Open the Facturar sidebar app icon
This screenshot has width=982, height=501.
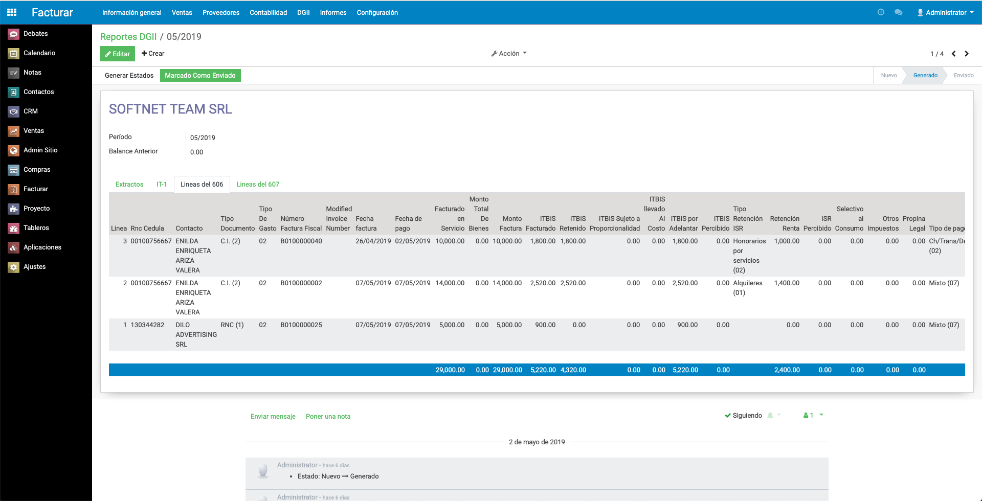(x=14, y=189)
